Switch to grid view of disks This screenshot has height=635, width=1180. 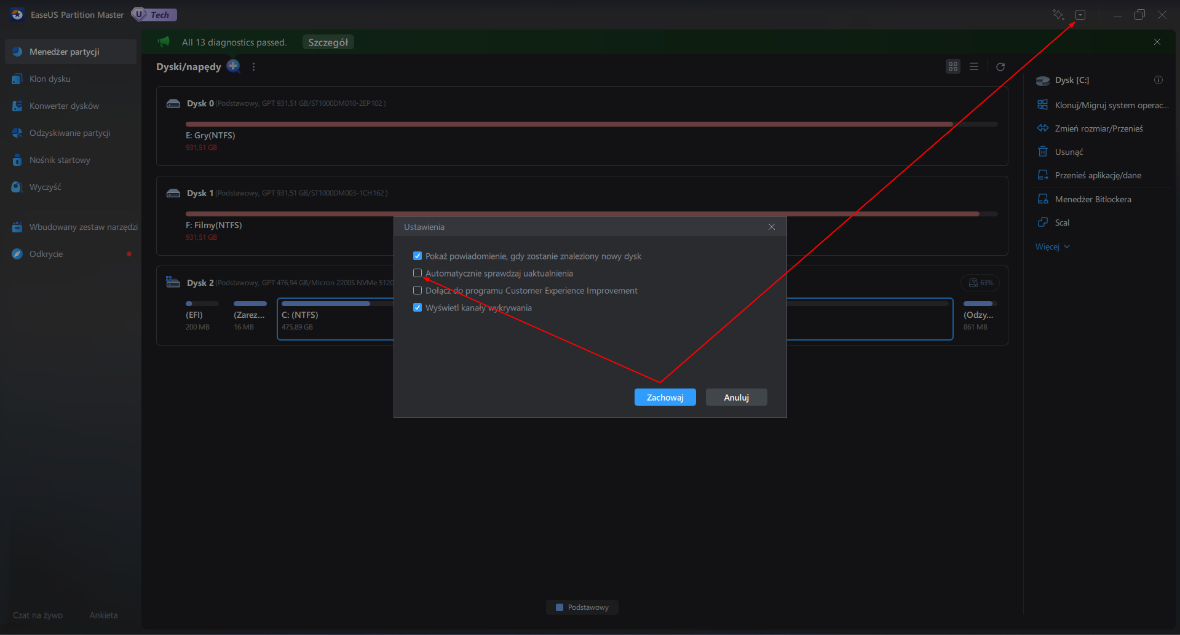tap(953, 66)
